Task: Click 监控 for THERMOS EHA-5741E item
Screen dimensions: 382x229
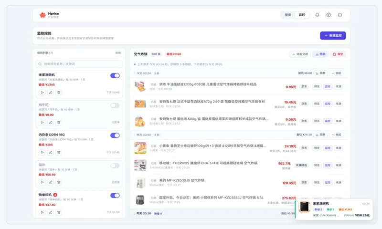Action: pos(328,166)
